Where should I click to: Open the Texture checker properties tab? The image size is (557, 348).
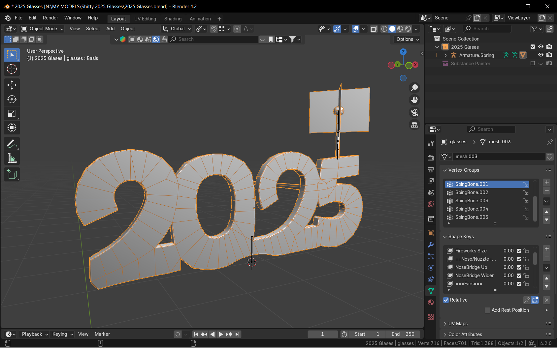431,317
